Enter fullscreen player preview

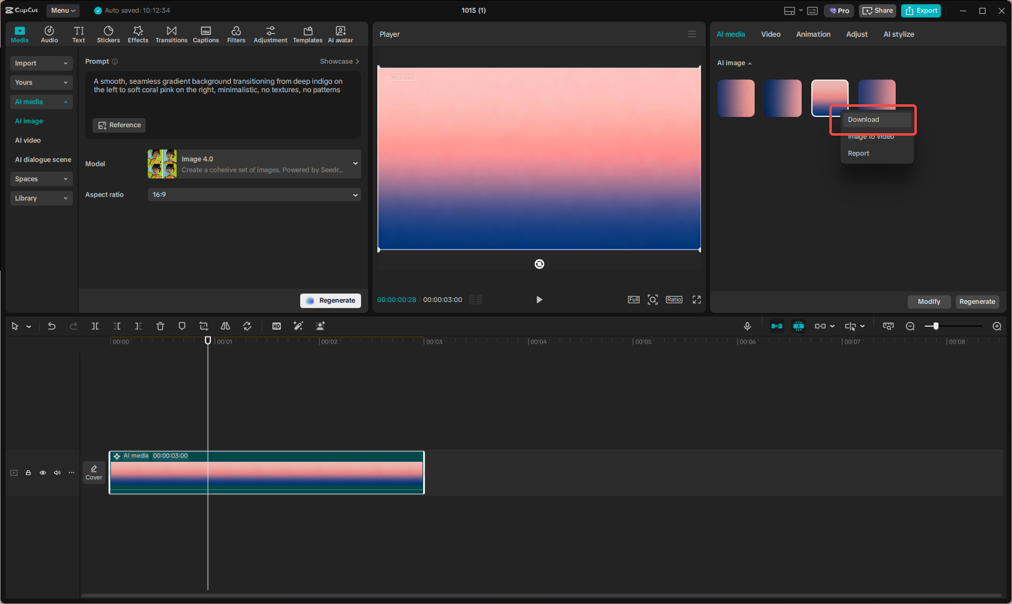[697, 300]
